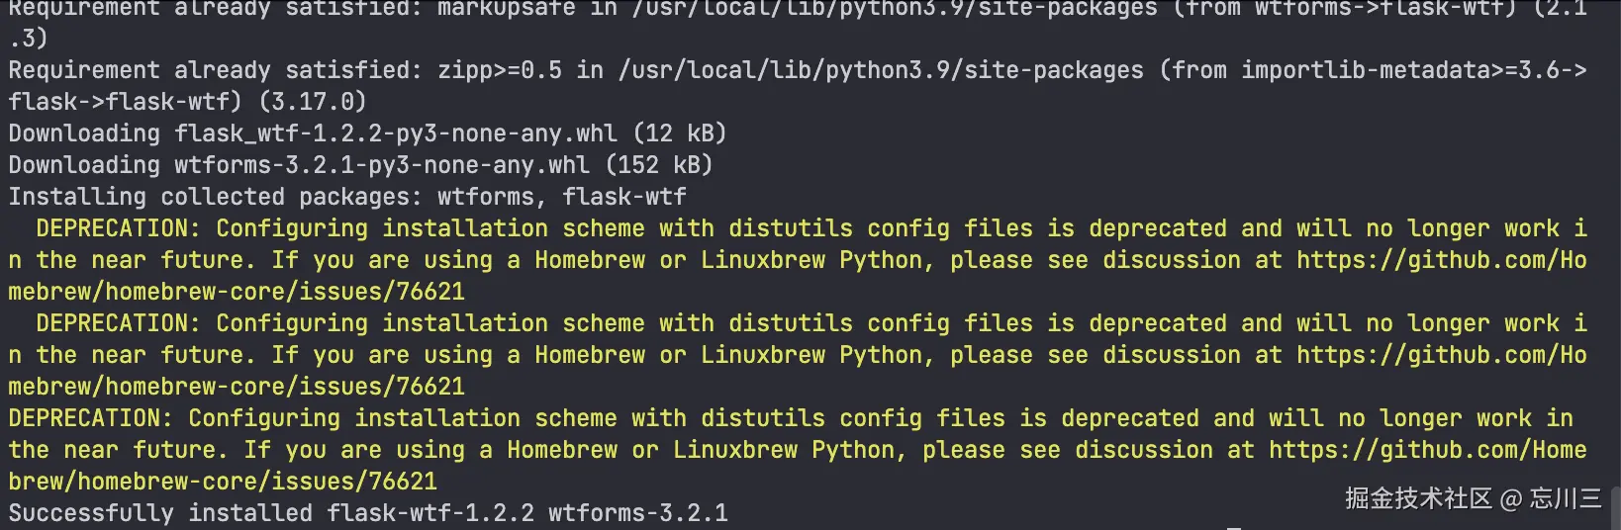This screenshot has height=530, width=1621.
Task: Click the '(152 kB)' download size
Action: [659, 165]
